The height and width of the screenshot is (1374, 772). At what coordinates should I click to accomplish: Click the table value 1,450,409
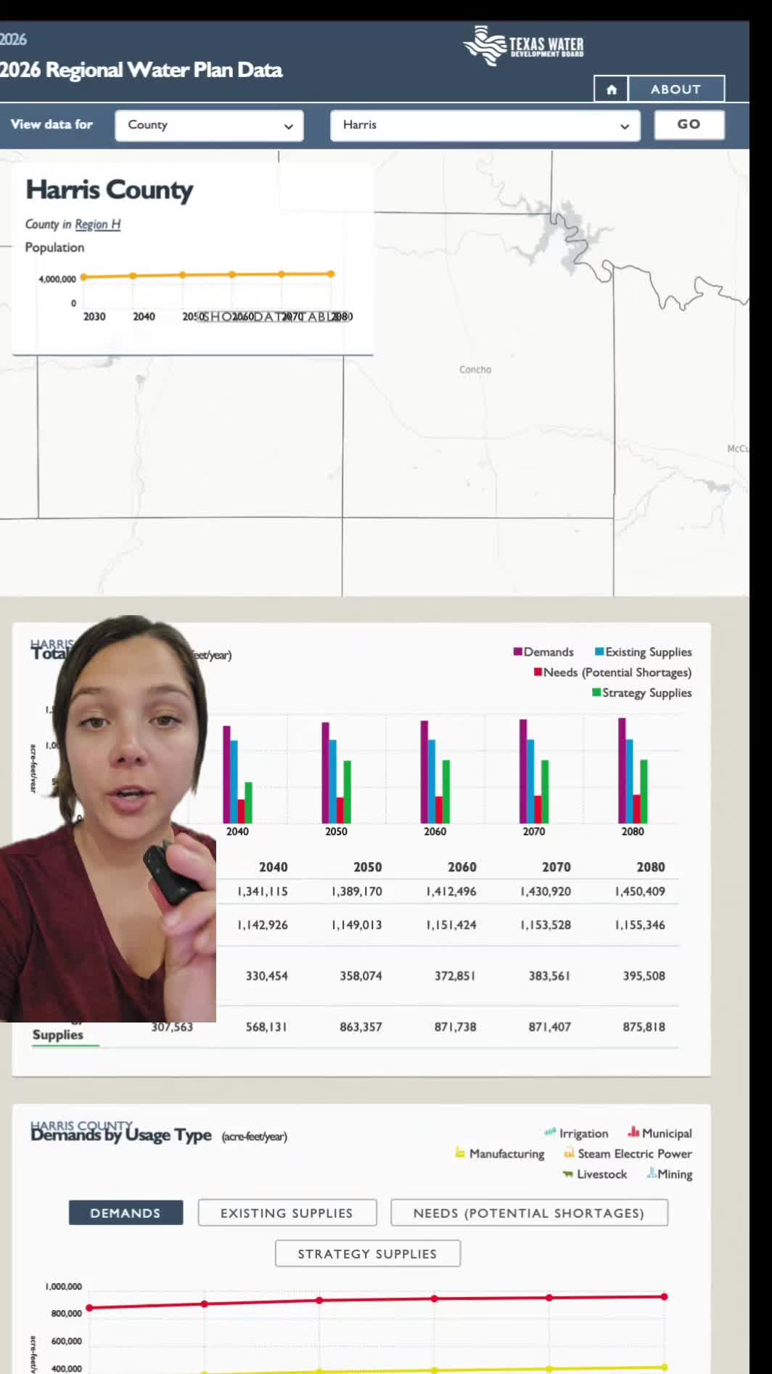click(640, 892)
